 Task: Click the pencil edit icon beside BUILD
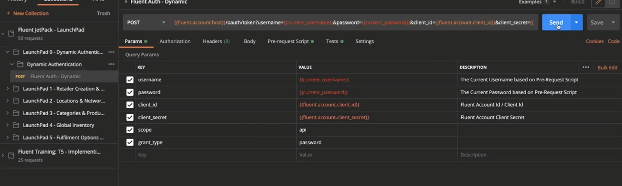tap(598, 2)
